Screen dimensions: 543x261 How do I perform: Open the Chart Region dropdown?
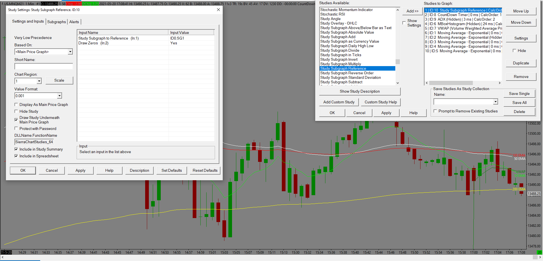point(39,81)
